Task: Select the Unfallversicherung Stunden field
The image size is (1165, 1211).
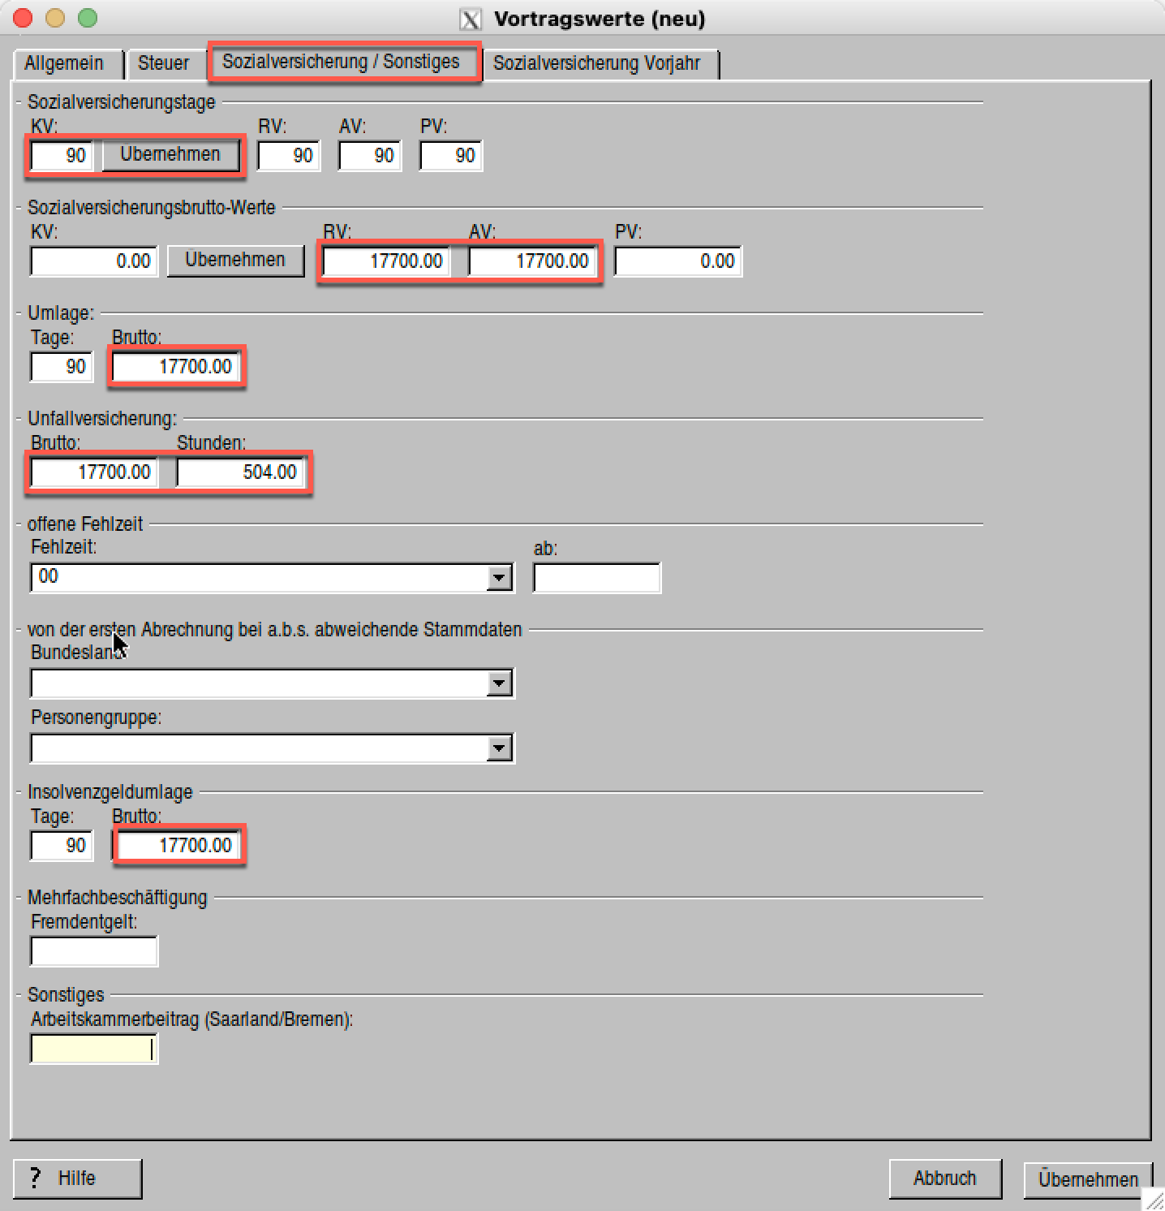Action: click(241, 472)
